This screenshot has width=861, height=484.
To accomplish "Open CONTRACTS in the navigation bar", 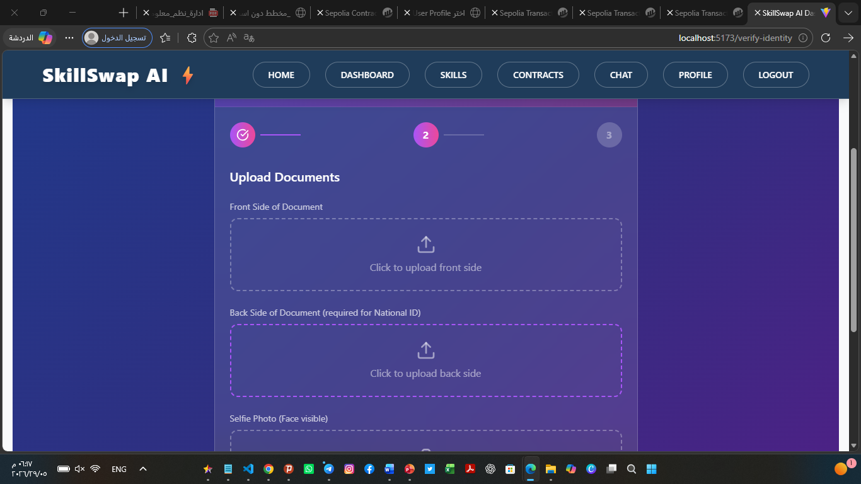I will [538, 75].
